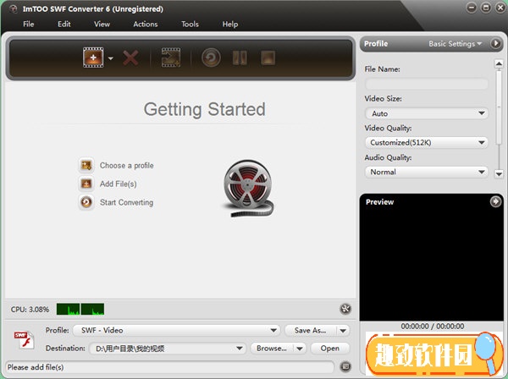The width and height of the screenshot is (508, 379).
Task: Click the clip/effects filmstrip toolbar icon
Action: [171, 58]
